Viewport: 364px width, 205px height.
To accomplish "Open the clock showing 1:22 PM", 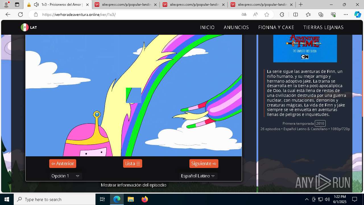I will [340, 199].
